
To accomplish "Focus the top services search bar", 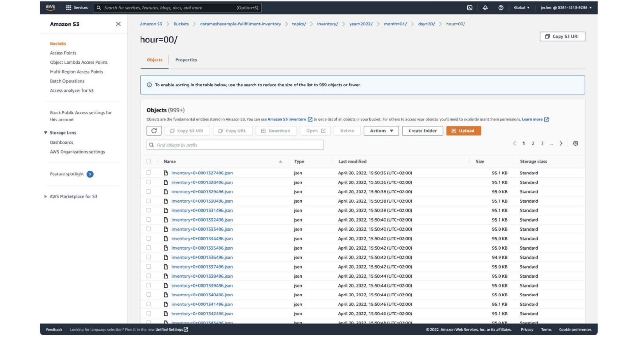I will pyautogui.click(x=177, y=8).
